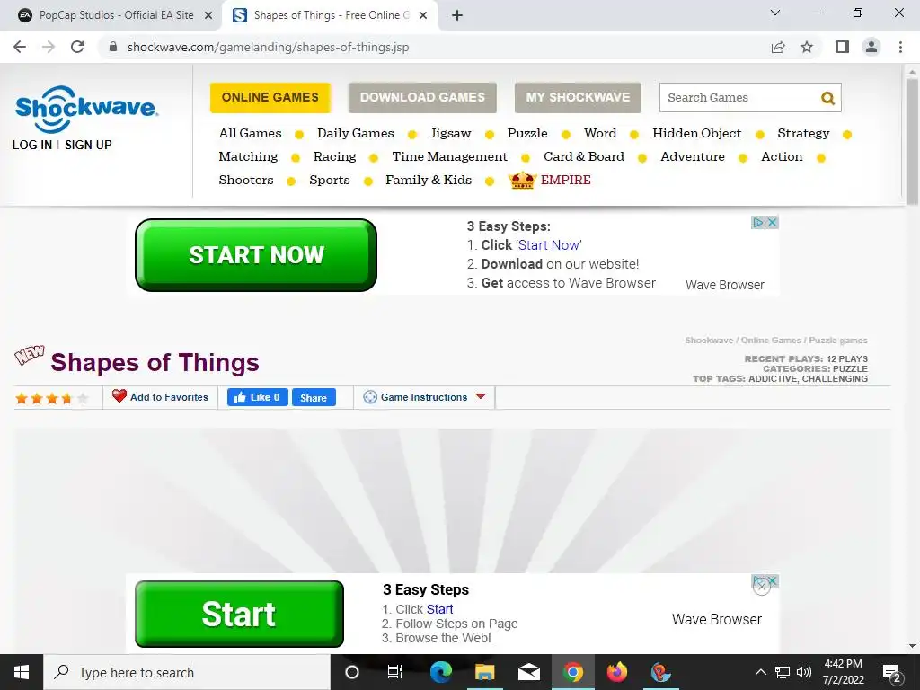This screenshot has width=920, height=690.
Task: Click the Puzzle games breadcrumb link
Action: click(838, 341)
